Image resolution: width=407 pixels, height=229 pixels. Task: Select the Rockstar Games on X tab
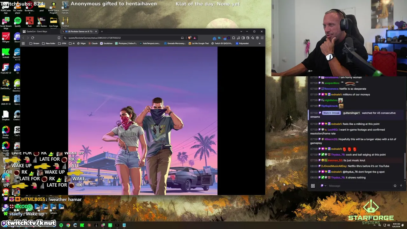tap(79, 31)
